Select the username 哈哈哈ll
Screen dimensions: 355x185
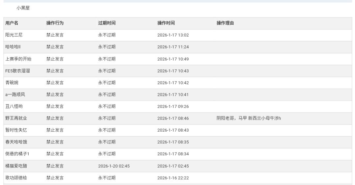pos(13,47)
